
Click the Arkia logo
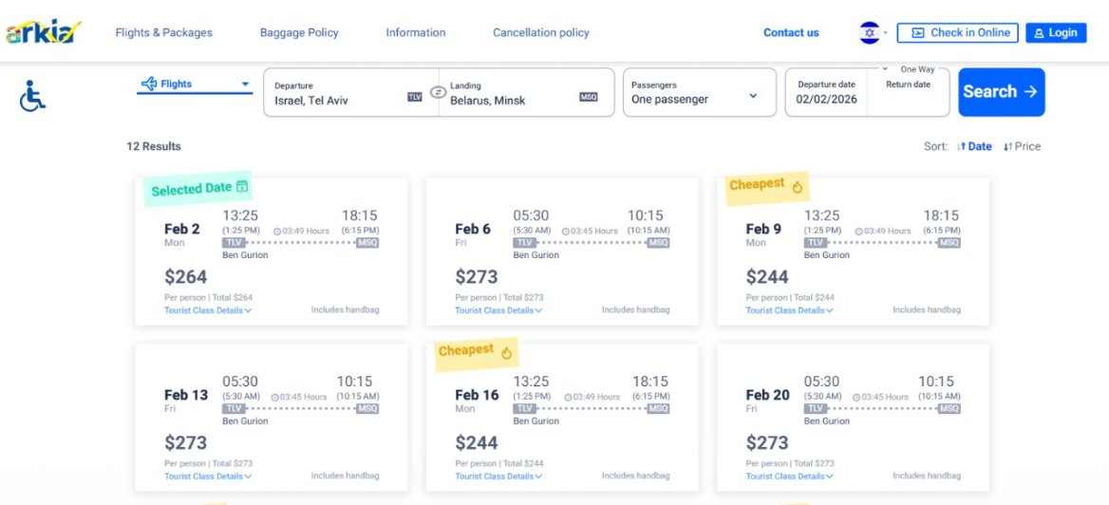[x=44, y=33]
